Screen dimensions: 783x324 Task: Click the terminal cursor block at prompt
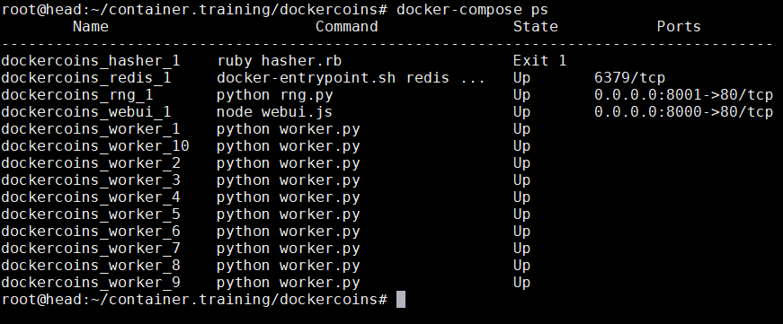(x=400, y=300)
